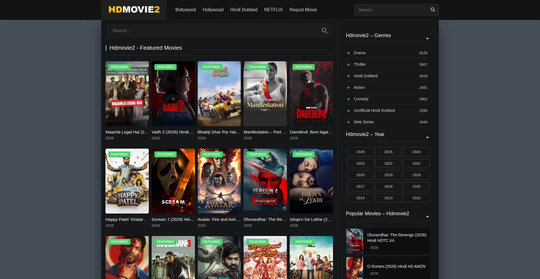Open the Maamla Legal Hai poster
Screen dimensions: 540x279
click(x=127, y=94)
